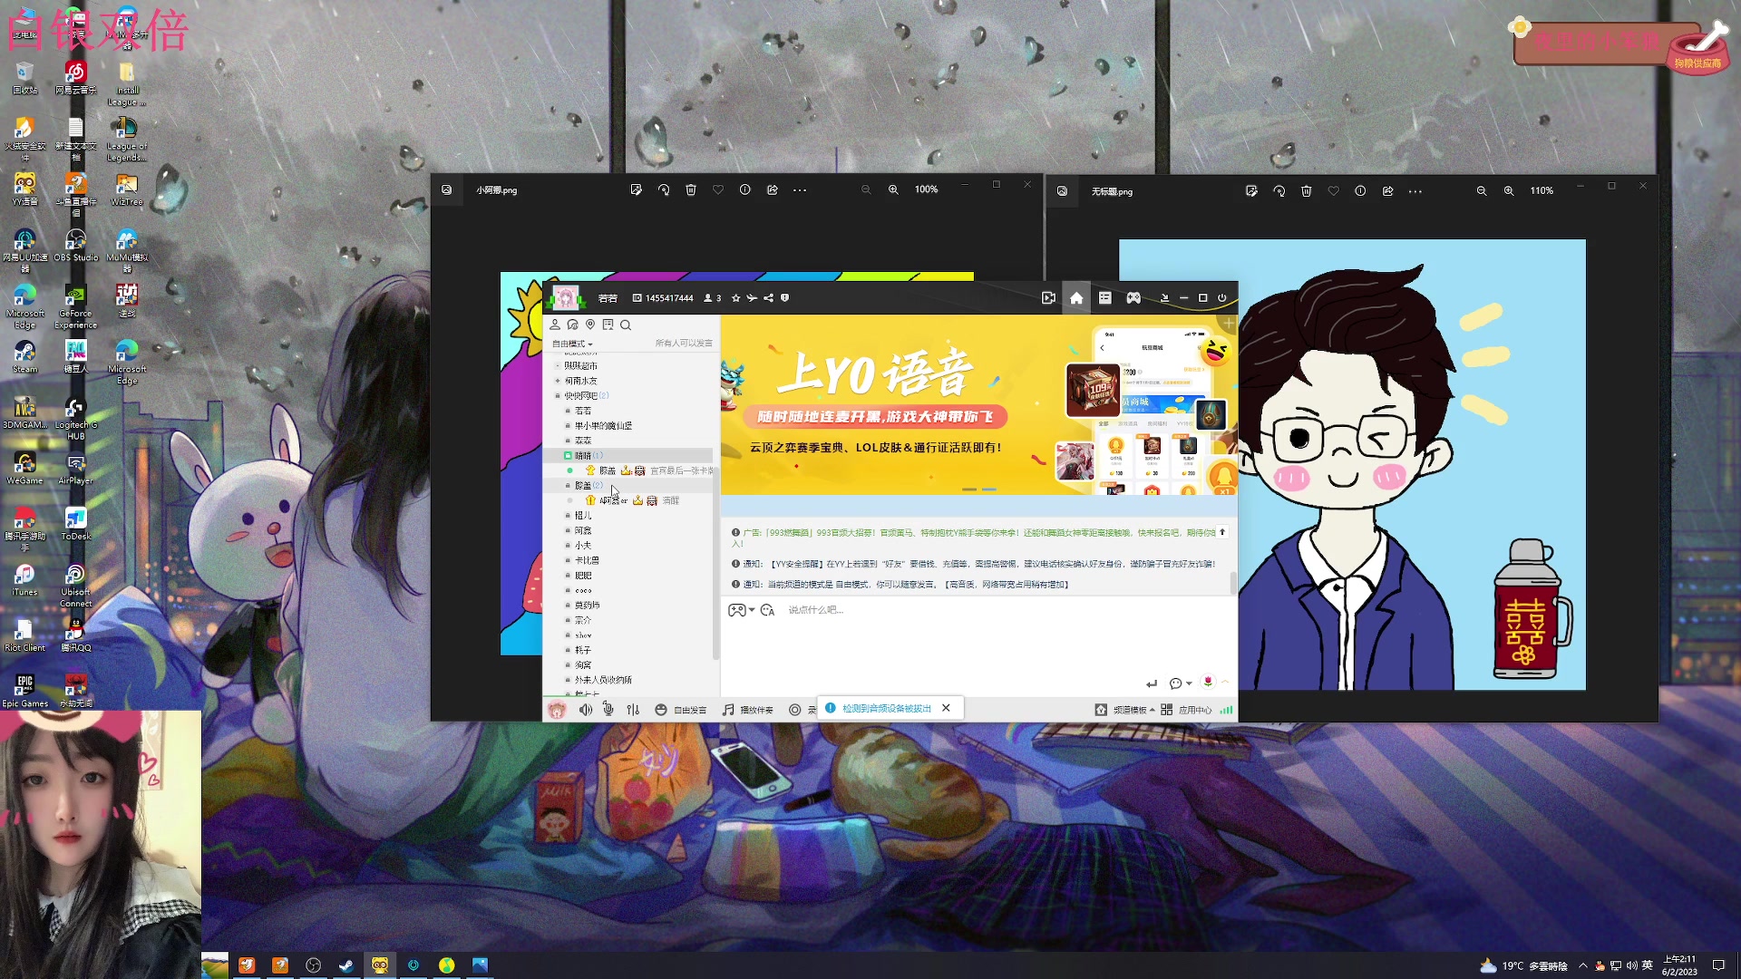Open the list panel icon beside the home icon
1741x979 pixels.
pos(1105,298)
